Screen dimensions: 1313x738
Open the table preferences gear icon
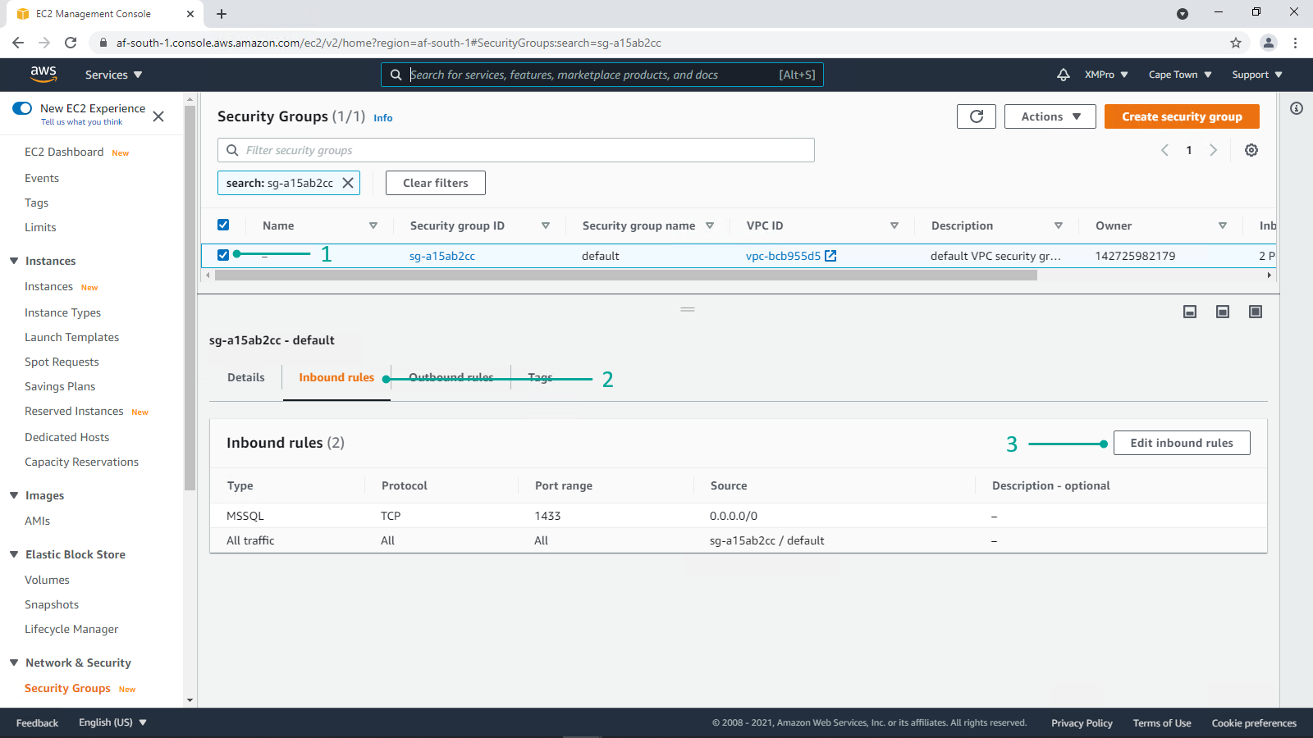[1251, 150]
